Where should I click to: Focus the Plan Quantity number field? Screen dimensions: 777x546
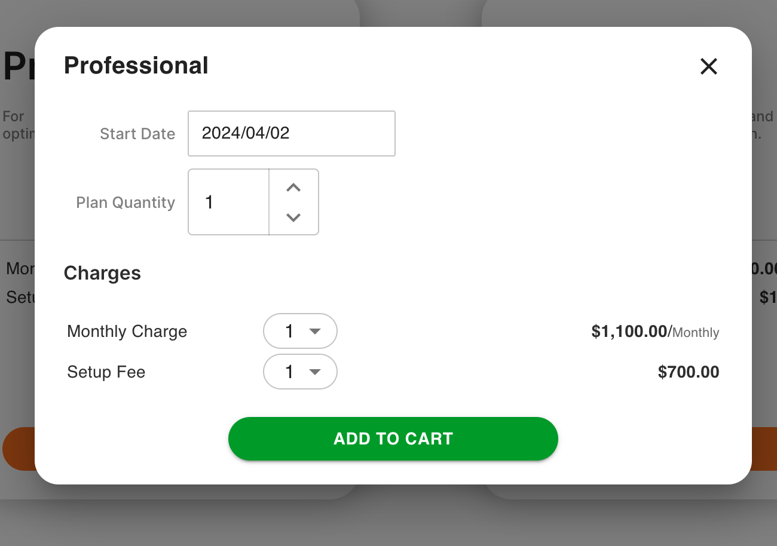229,202
